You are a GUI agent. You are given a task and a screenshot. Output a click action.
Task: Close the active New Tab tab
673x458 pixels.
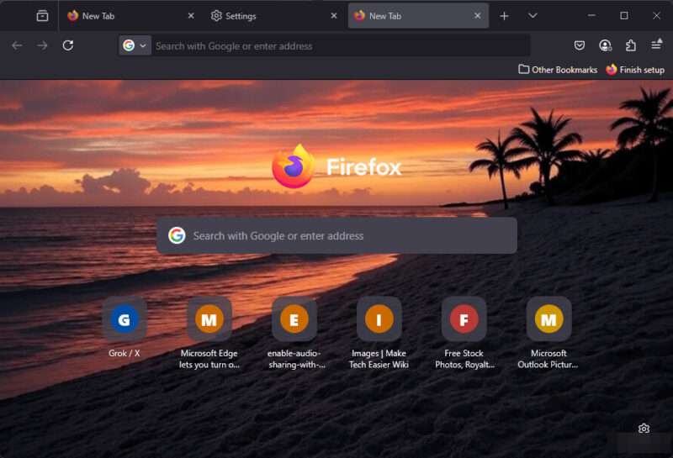[477, 16]
